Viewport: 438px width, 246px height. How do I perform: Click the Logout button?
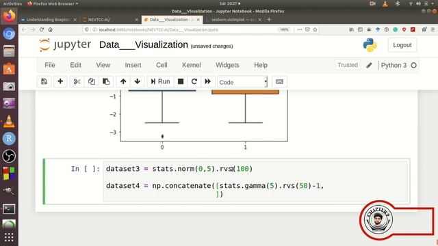402,45
